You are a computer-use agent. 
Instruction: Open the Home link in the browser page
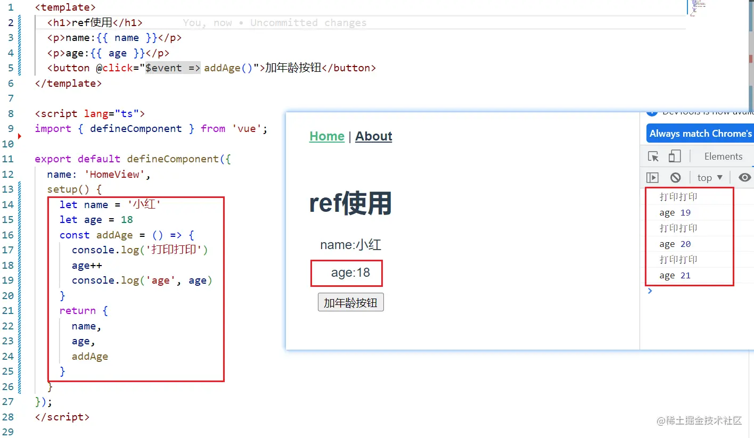[327, 136]
